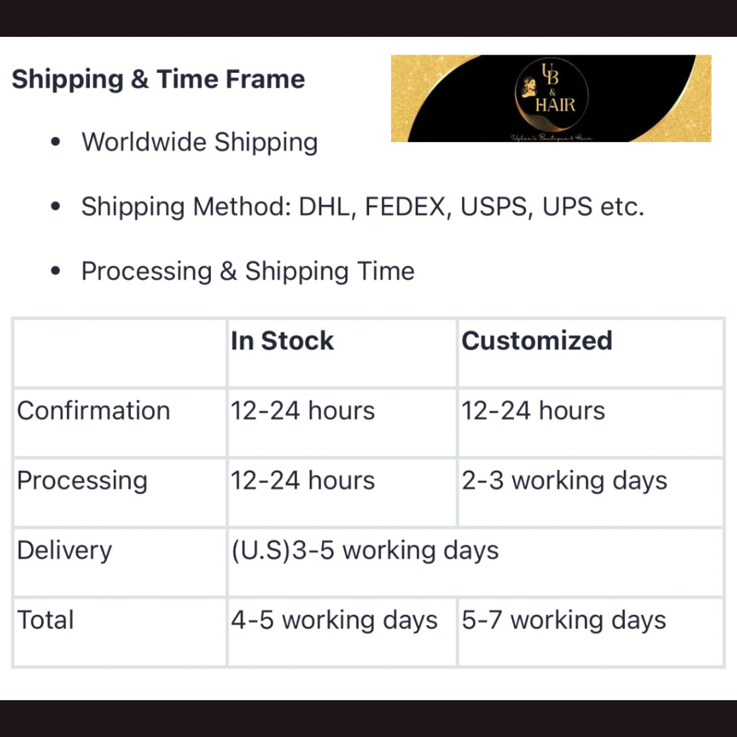Click the 2-3 working days cell
The height and width of the screenshot is (737, 737).
(x=564, y=480)
